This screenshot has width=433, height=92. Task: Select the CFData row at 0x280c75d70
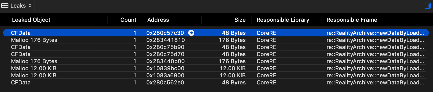click(x=216, y=54)
